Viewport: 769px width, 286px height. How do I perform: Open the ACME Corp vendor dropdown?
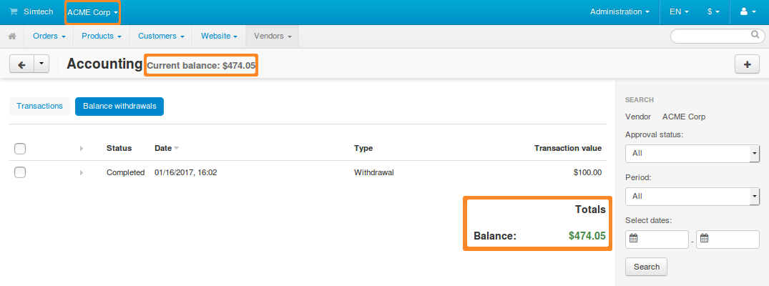(93, 12)
